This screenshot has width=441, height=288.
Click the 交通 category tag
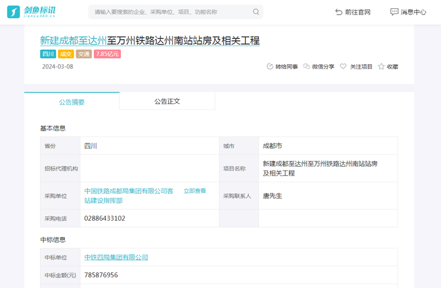84,54
